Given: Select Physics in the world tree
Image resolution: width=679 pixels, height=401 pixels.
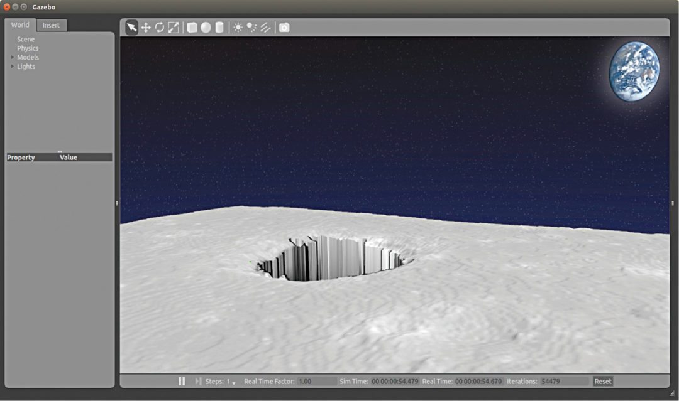Looking at the screenshot, I should point(28,48).
